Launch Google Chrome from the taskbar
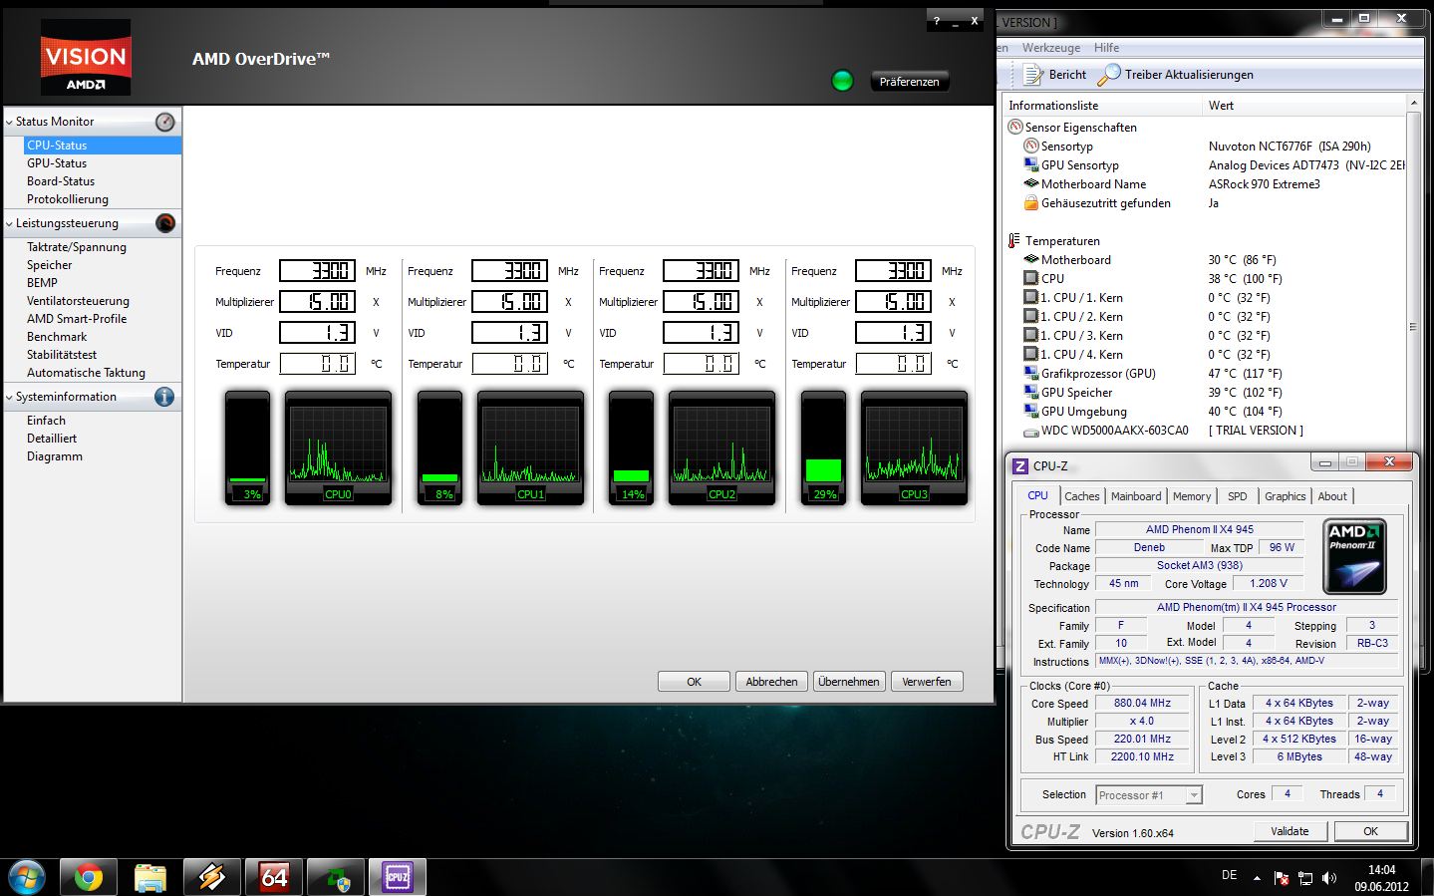This screenshot has height=896, width=1434. [x=88, y=877]
